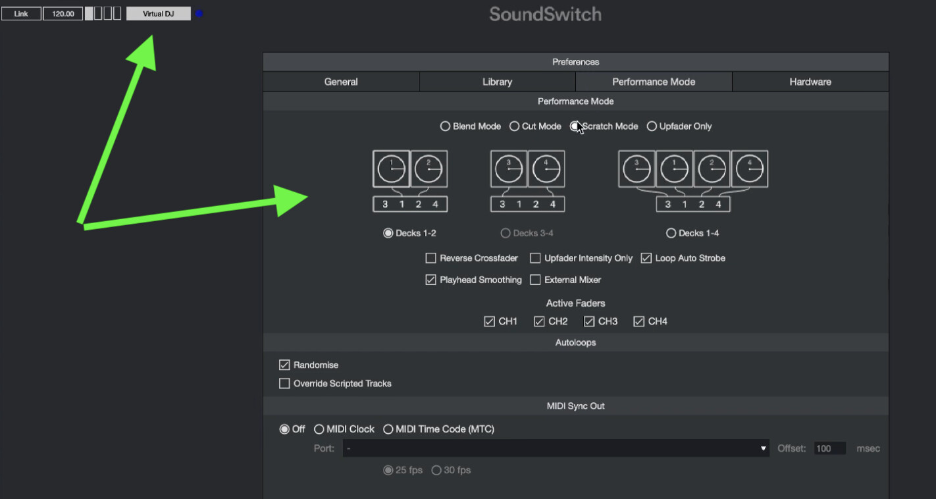Switch to the Hardware tab

click(810, 82)
